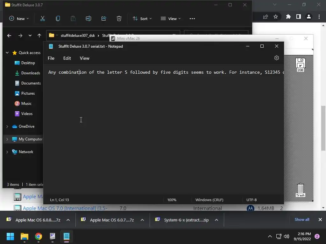The image size is (326, 244).
Task: Show hidden icons in system tray
Action: (x=270, y=236)
